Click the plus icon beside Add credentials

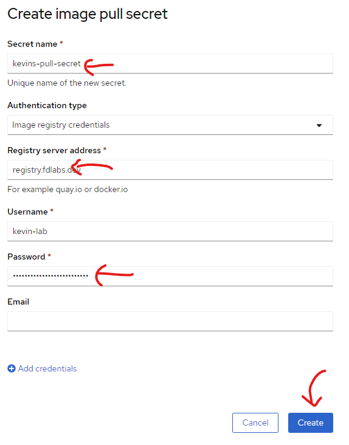(x=12, y=368)
